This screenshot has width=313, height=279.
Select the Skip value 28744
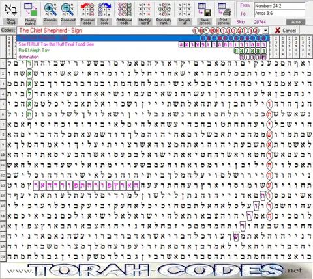point(260,22)
